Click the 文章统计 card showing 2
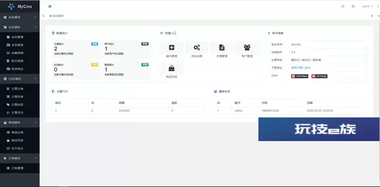380x187 pixels. [x=76, y=49]
